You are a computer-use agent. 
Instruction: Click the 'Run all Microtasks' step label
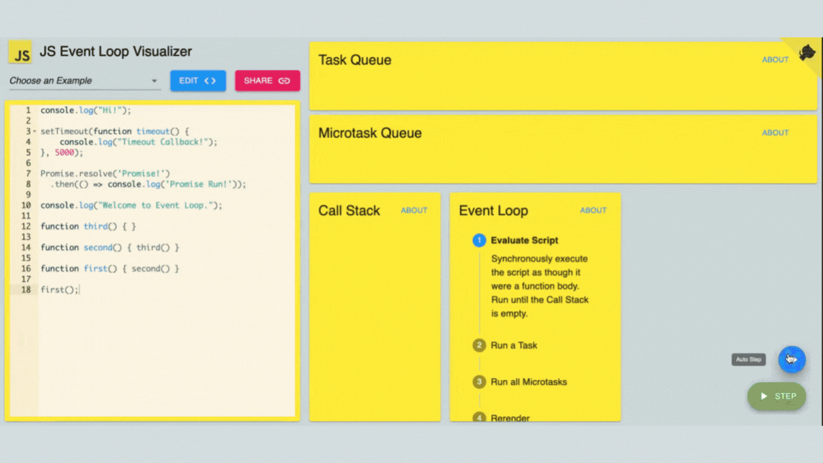tap(529, 382)
